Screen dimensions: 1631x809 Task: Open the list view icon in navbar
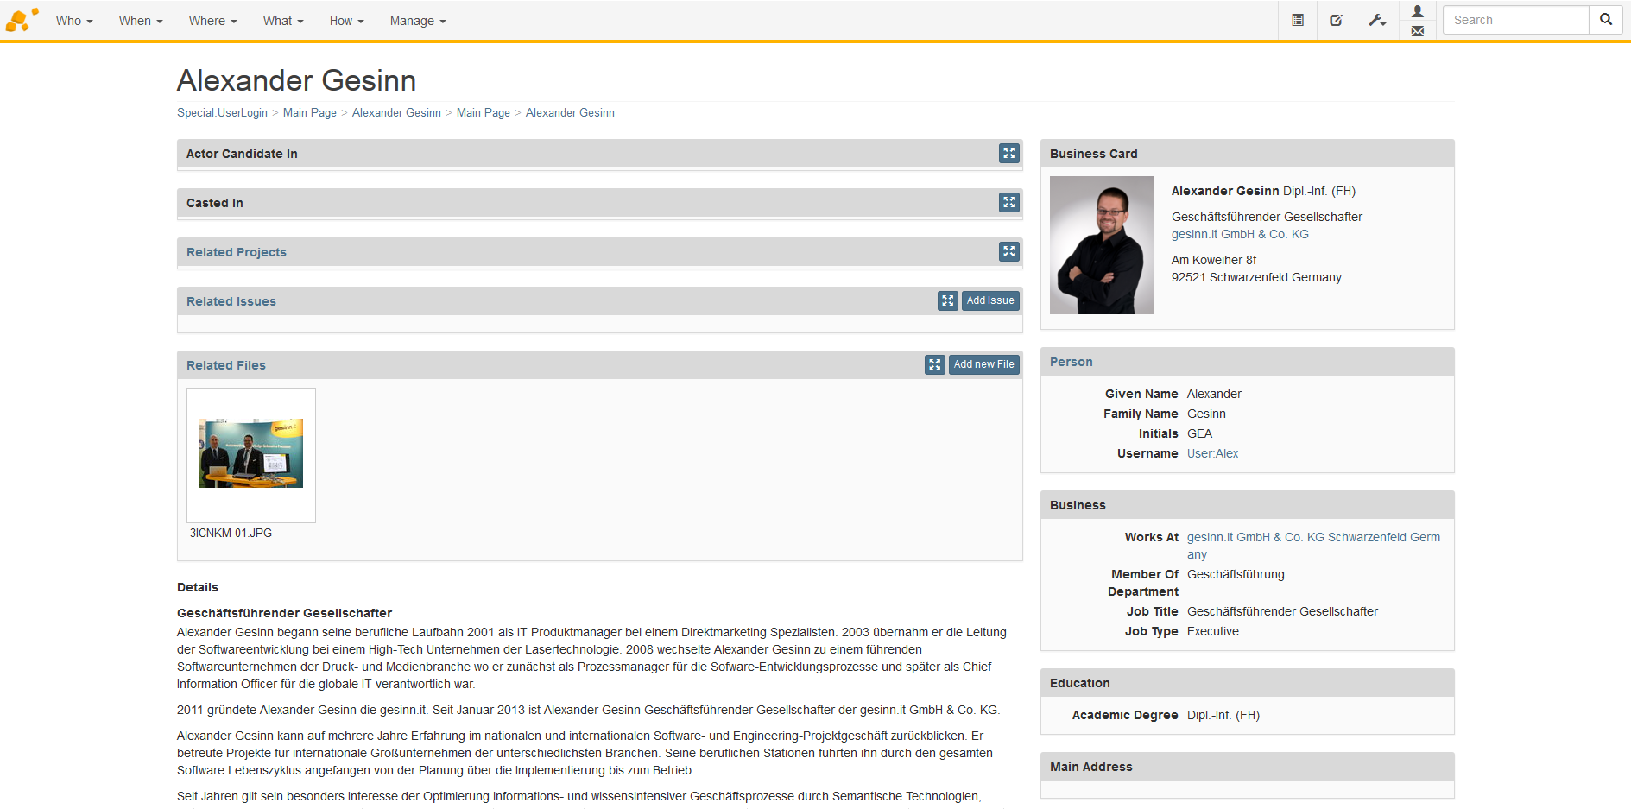(1297, 20)
